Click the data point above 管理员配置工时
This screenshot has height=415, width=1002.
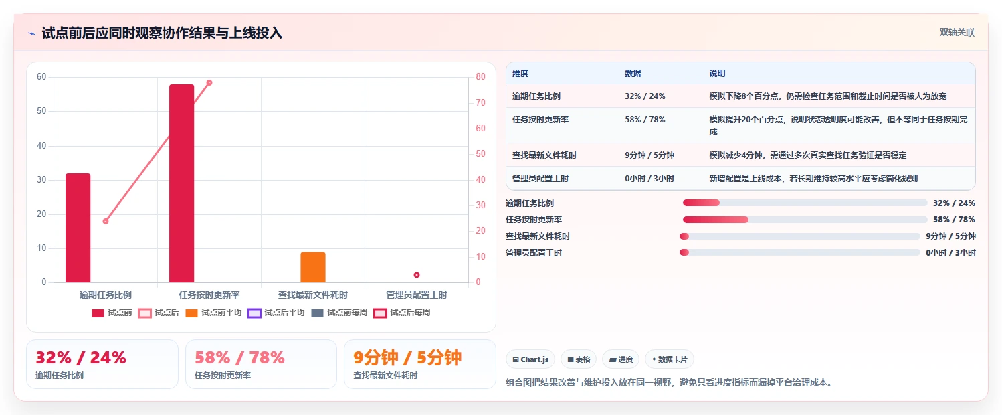[417, 275]
